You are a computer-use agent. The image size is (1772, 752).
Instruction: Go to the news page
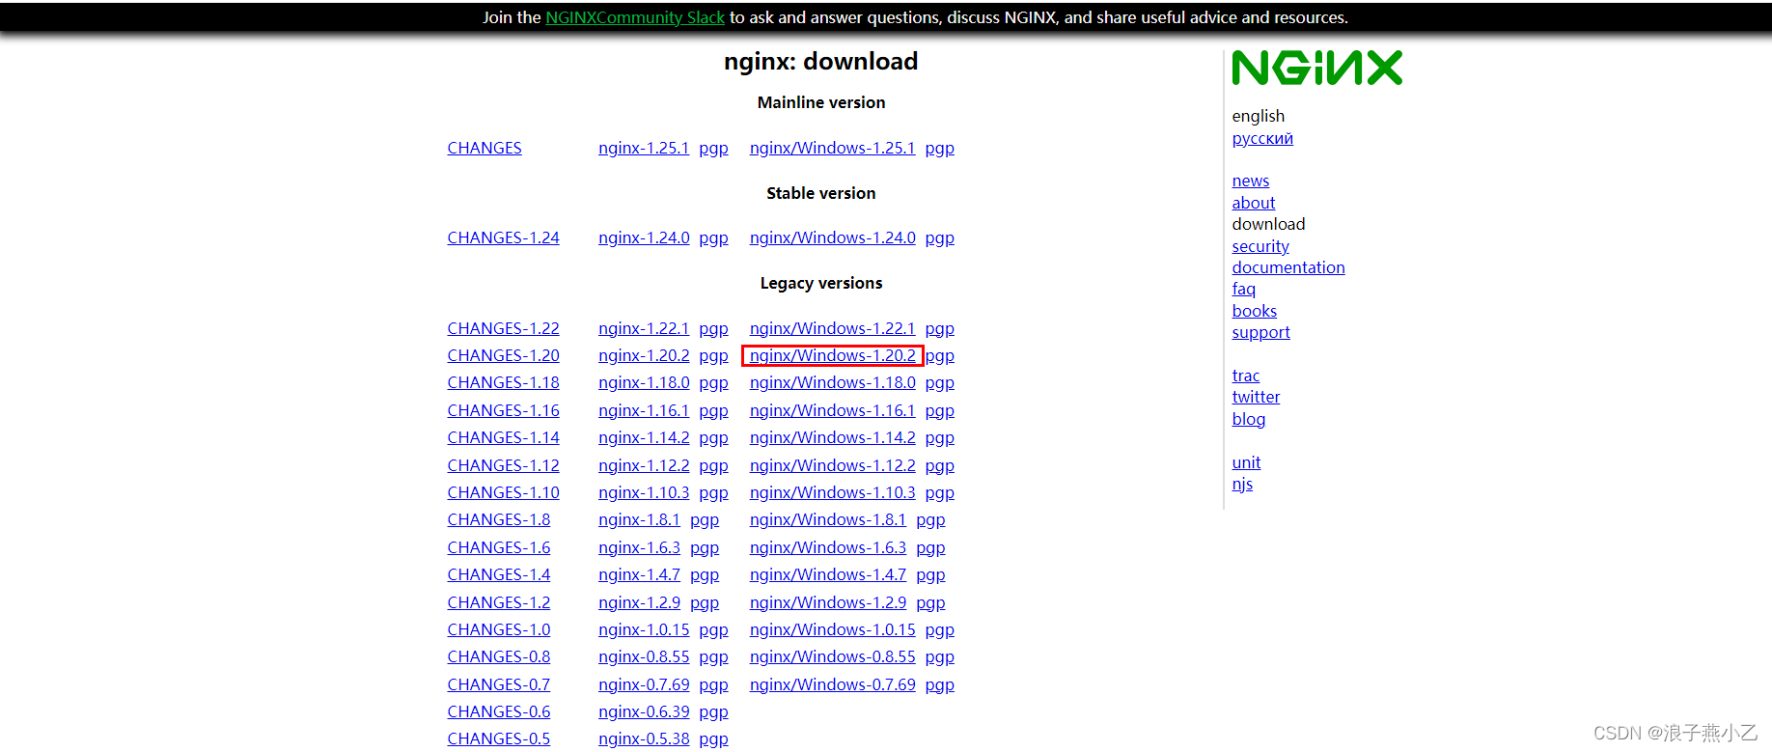1250,181
